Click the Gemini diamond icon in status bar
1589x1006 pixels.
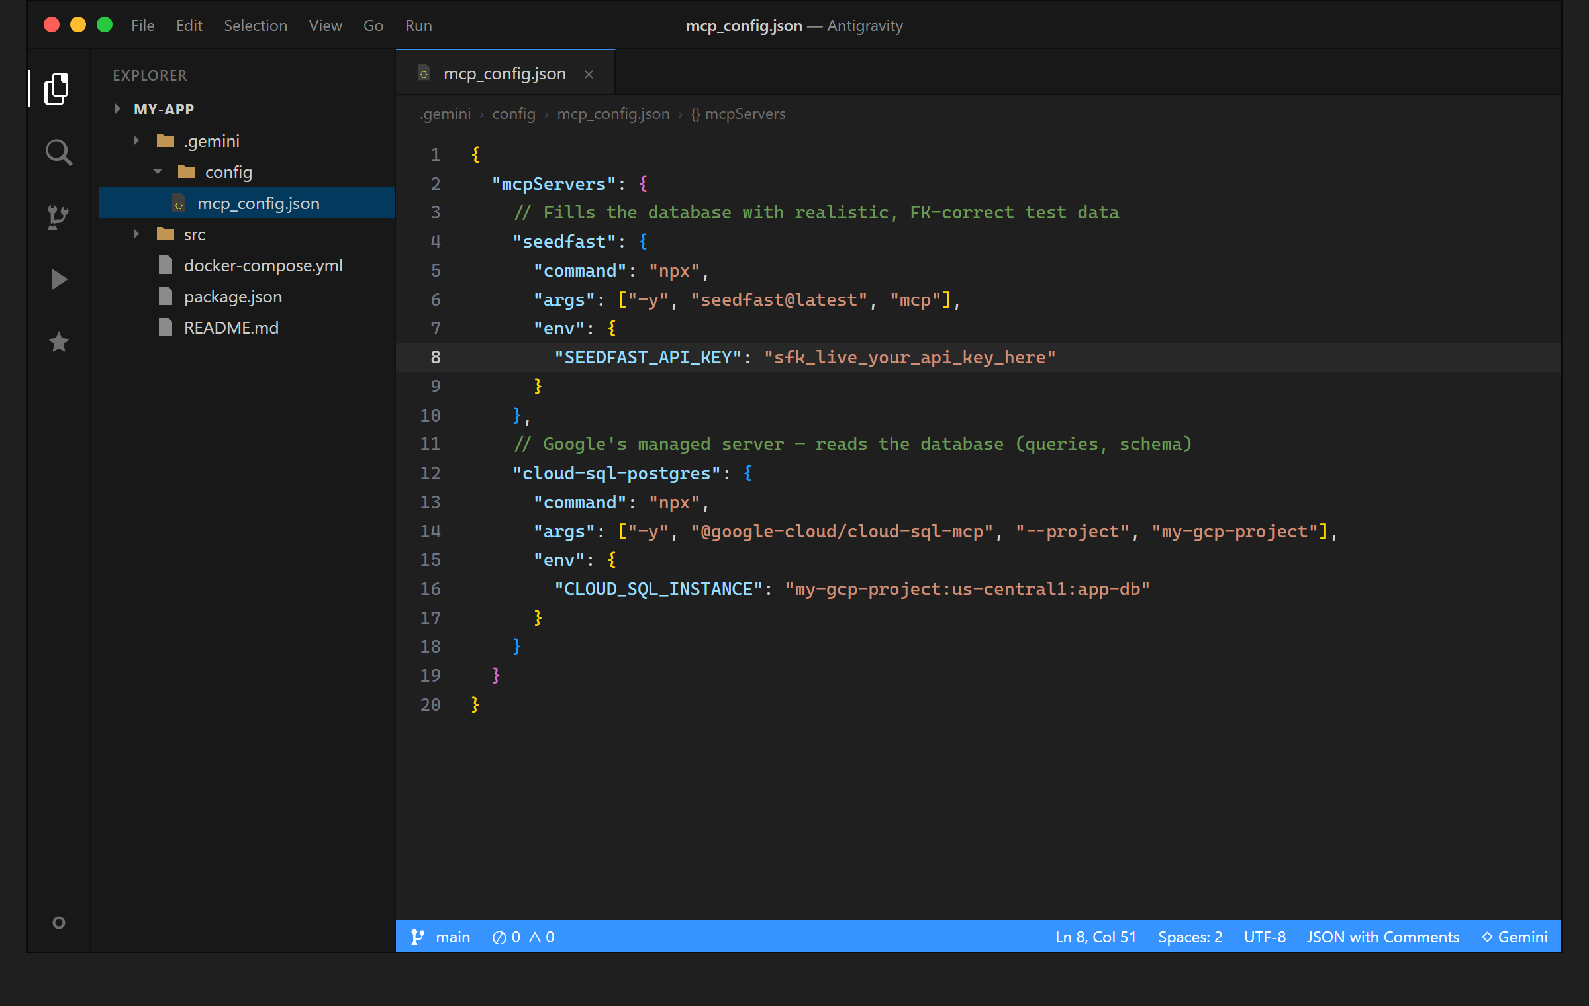click(1487, 937)
